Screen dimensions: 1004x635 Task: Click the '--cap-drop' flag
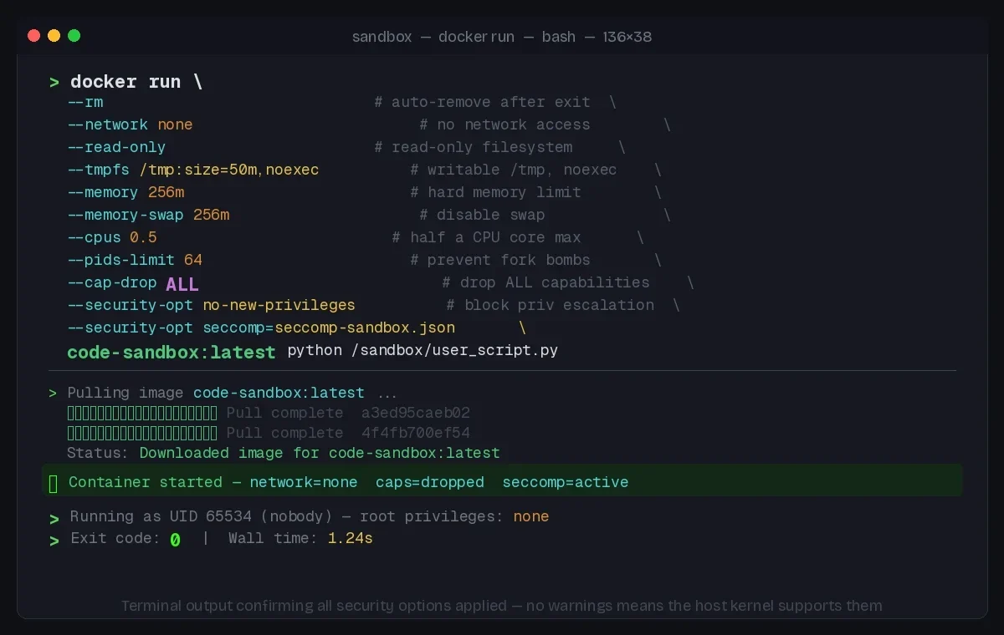click(112, 282)
